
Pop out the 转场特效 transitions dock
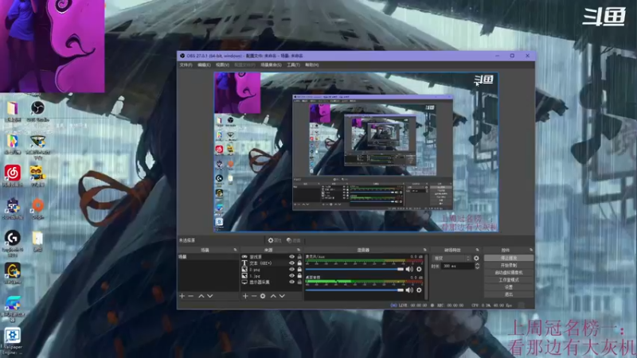pos(477,250)
